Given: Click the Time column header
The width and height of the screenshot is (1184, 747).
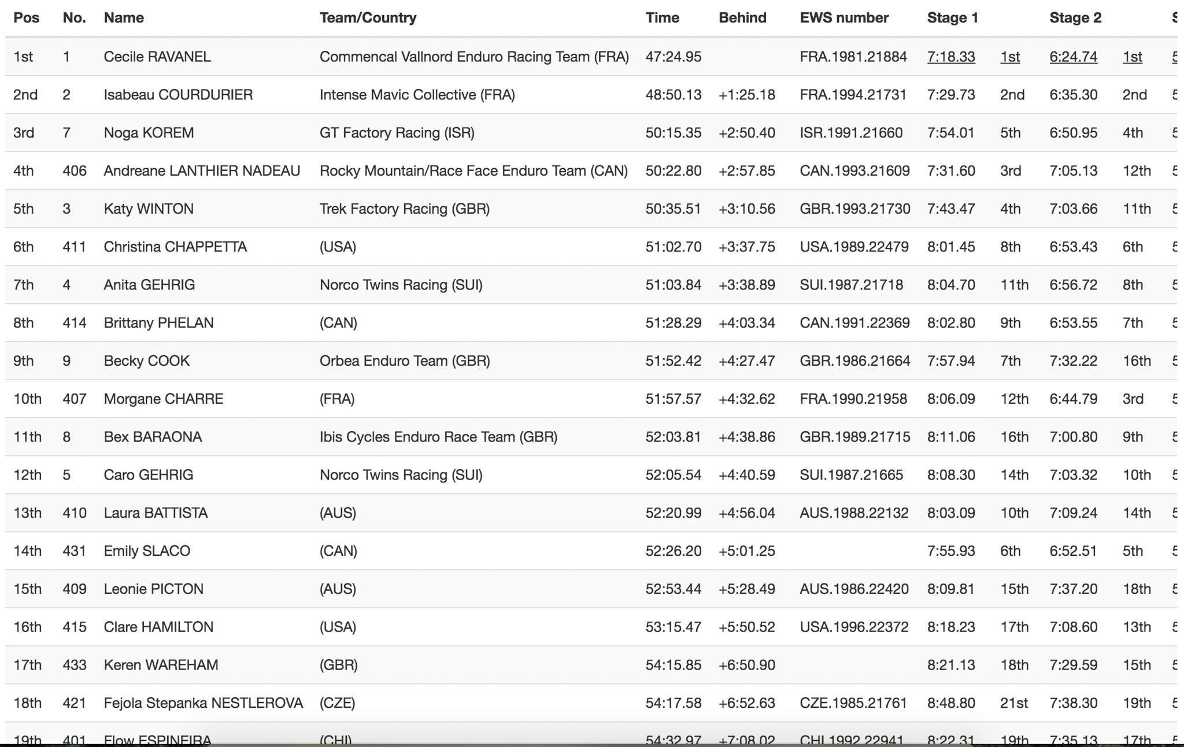Looking at the screenshot, I should [x=662, y=17].
